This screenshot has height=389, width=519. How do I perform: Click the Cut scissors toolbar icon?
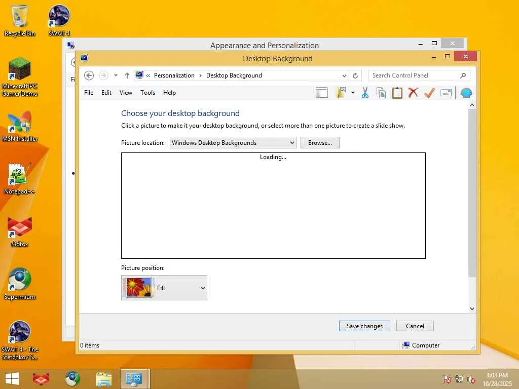tap(365, 93)
